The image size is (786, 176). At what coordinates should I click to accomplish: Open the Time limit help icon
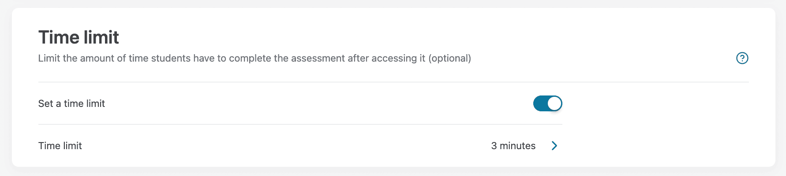pyautogui.click(x=742, y=58)
